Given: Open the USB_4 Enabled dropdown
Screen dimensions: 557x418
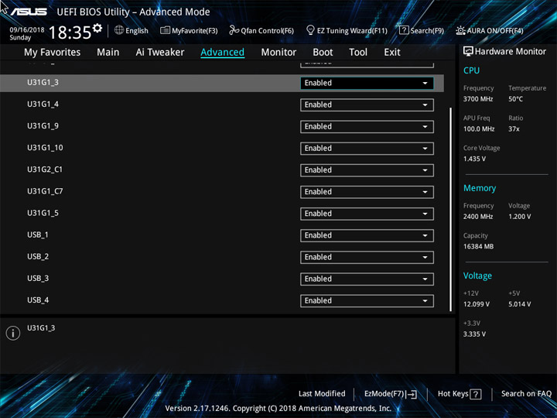Looking at the screenshot, I should pyautogui.click(x=367, y=300).
